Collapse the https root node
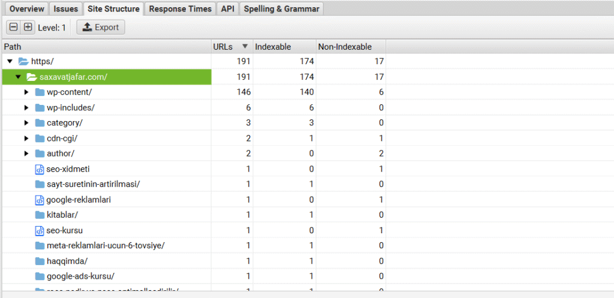 pos(10,61)
